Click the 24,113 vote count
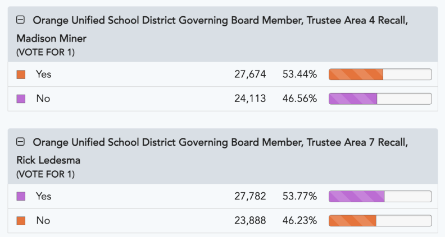The width and height of the screenshot is (445, 237). 250,99
